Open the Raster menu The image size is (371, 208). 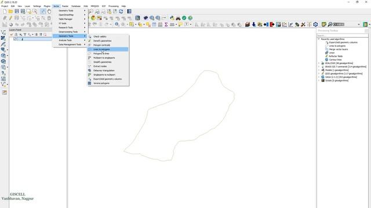(65, 6)
